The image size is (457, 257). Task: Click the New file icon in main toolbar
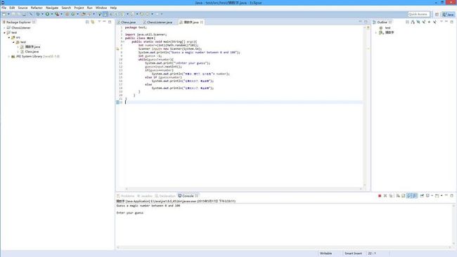(x=4, y=14)
